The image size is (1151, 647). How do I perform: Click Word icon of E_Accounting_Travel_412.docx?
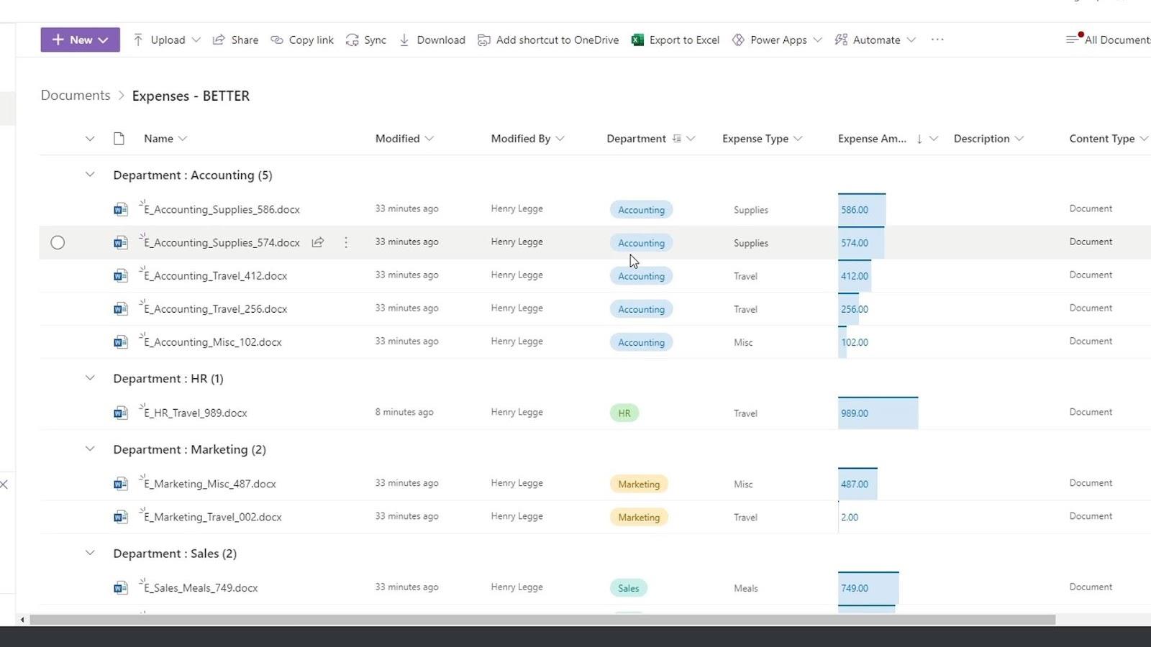(x=121, y=275)
